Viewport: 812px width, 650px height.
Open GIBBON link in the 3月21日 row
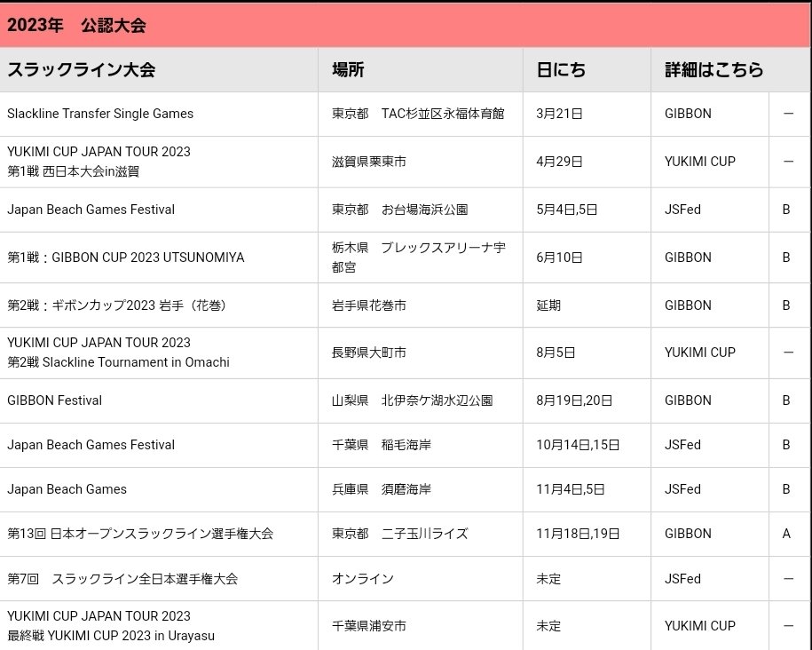(688, 114)
